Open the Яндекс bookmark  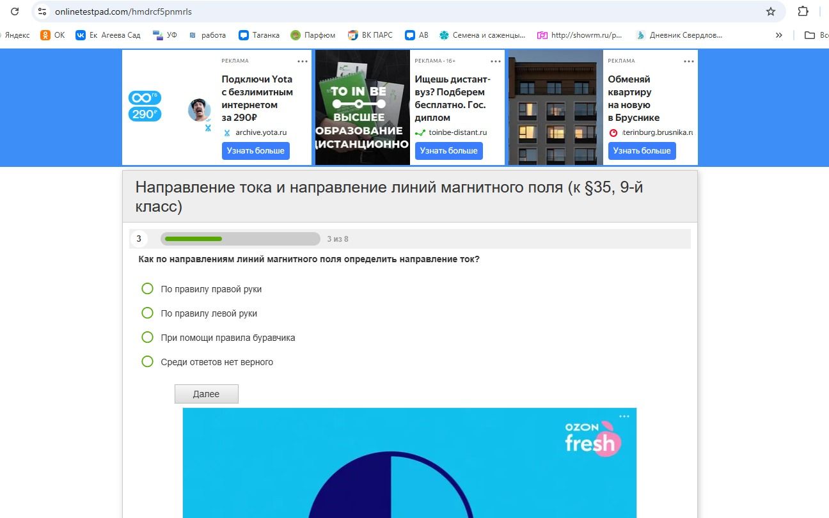pyautogui.click(x=14, y=35)
